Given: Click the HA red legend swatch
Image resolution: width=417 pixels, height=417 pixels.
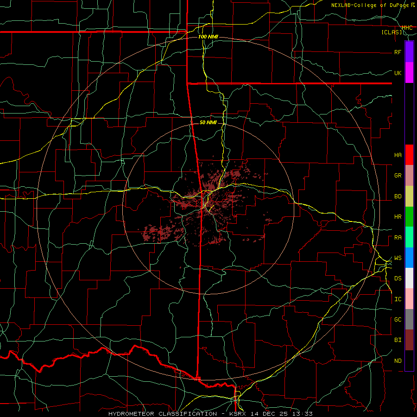Looking at the screenshot, I should 409,155.
